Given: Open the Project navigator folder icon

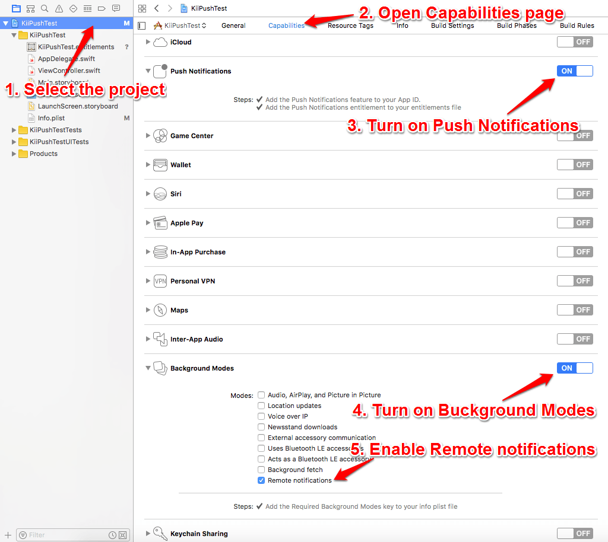Looking at the screenshot, I should 16,8.
